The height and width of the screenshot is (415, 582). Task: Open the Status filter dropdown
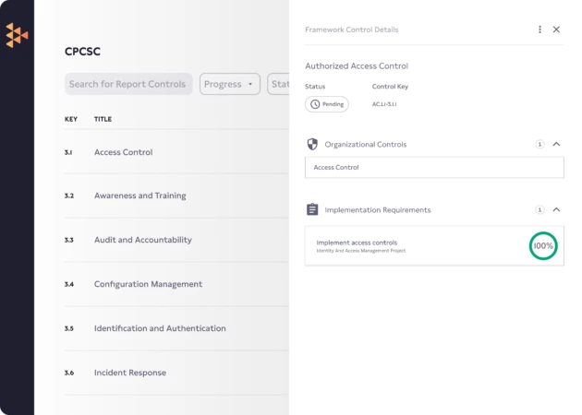(x=277, y=84)
